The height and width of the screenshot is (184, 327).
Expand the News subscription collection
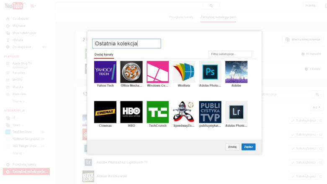pos(16,125)
